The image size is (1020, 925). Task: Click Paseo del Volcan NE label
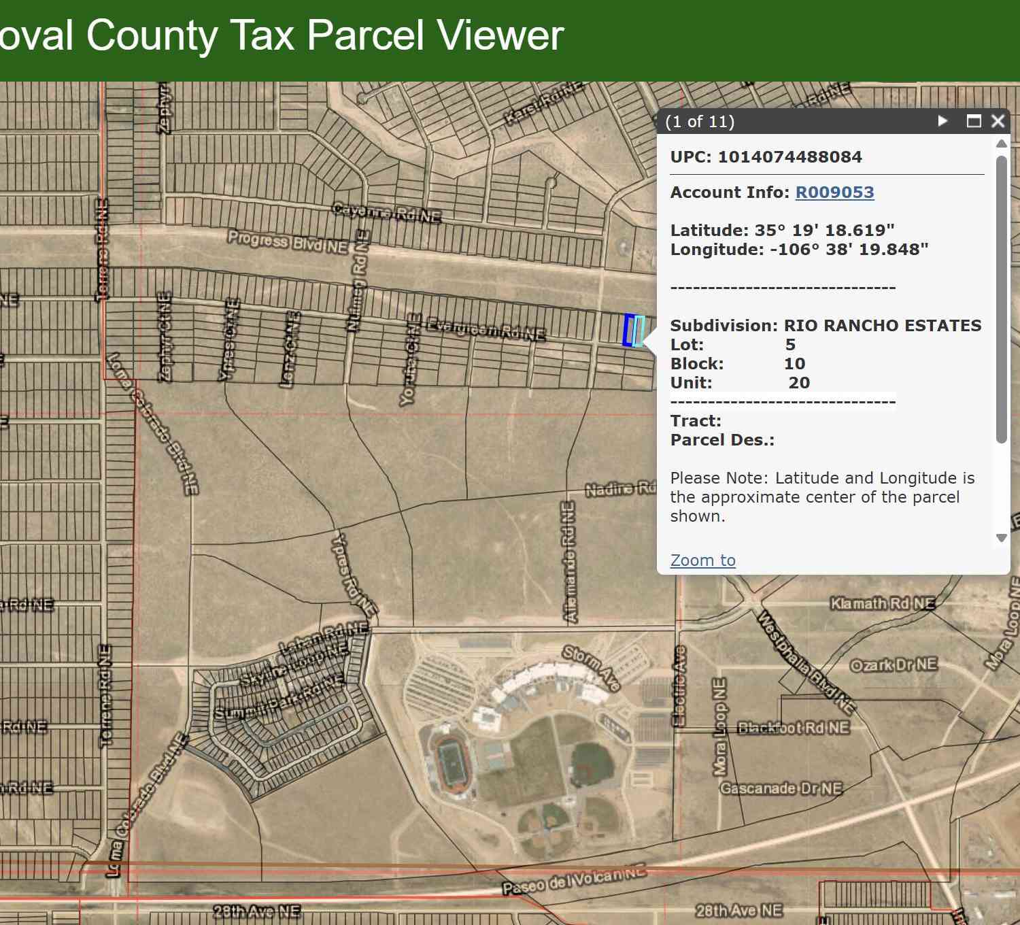point(574,879)
